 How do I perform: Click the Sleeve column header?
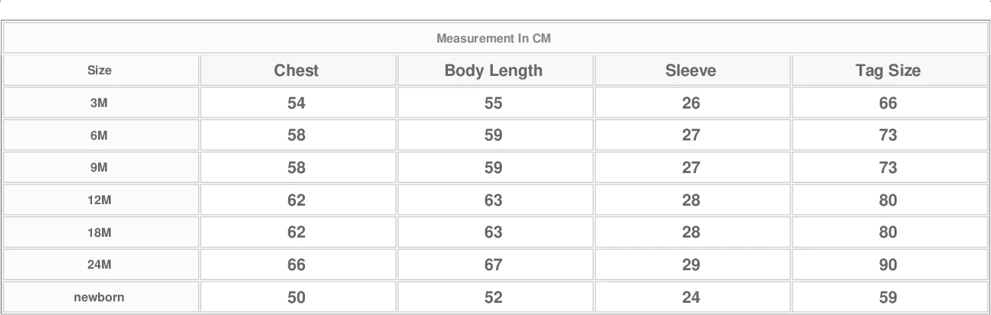(x=691, y=71)
